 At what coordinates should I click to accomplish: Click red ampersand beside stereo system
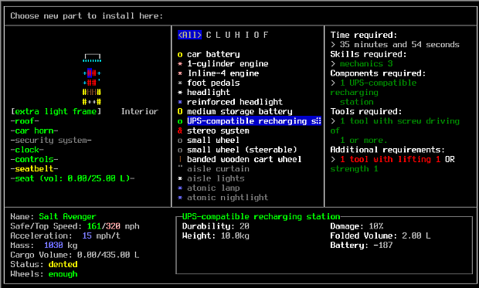coord(180,130)
